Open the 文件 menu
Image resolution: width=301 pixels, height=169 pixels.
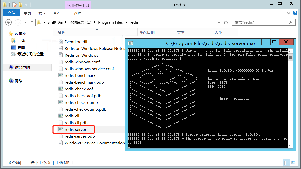coord(11,13)
